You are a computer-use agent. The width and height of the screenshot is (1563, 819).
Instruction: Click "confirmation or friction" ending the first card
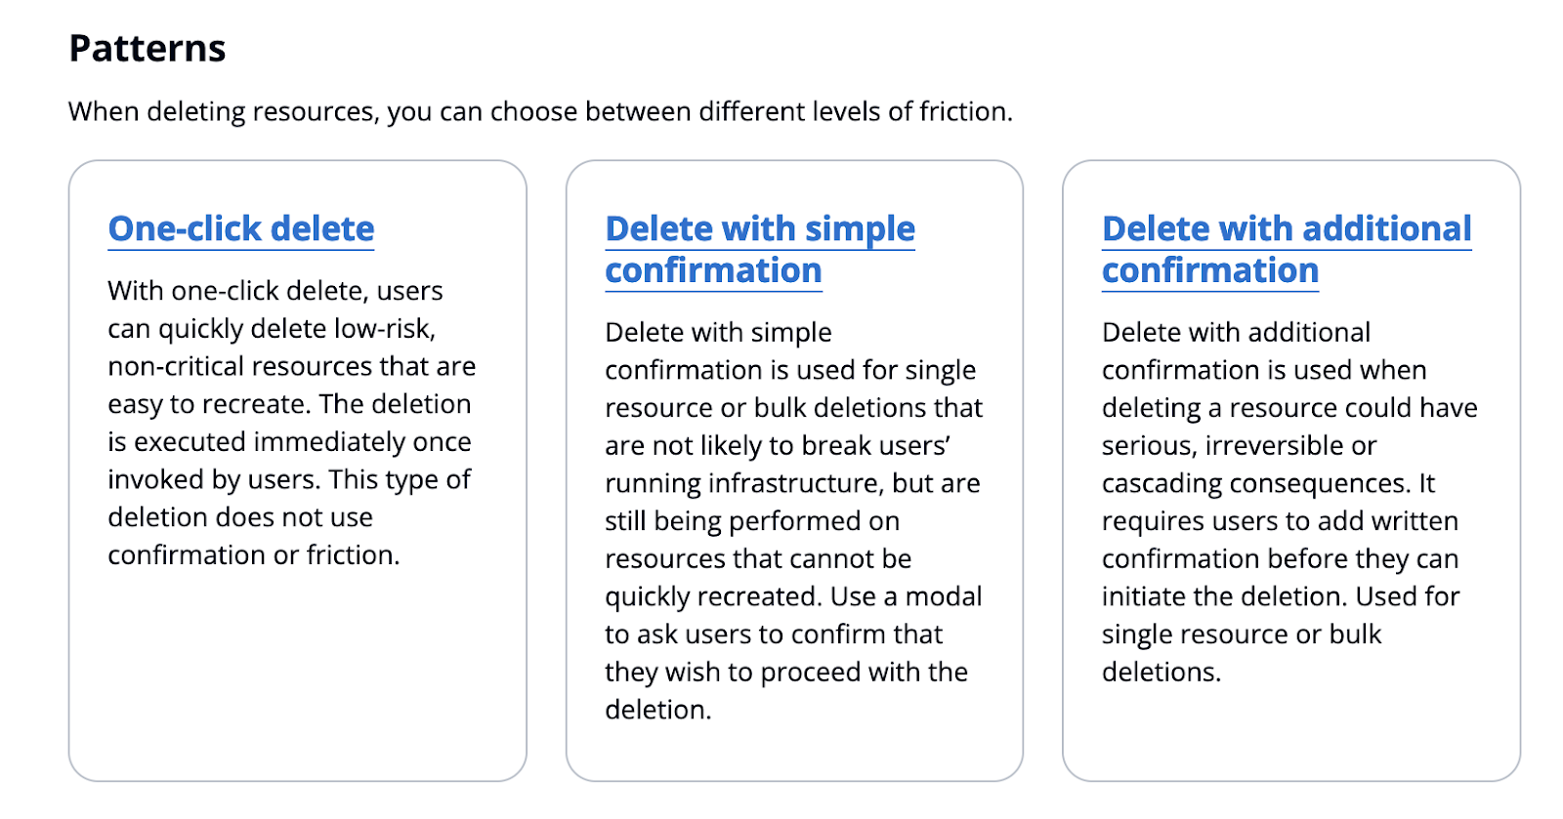[x=254, y=555]
